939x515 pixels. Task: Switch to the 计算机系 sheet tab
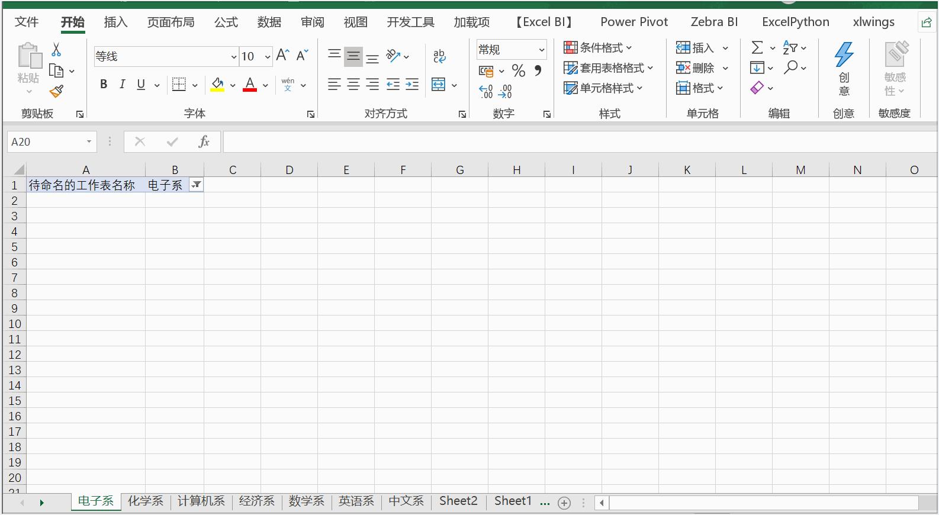(x=201, y=501)
